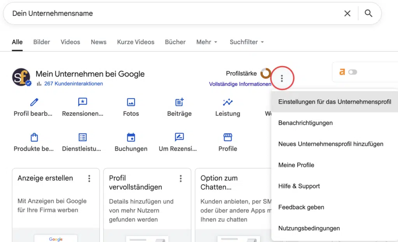Switch to the Kurze Videos tab
Image resolution: width=398 pixels, height=242 pixels.
pos(136,42)
